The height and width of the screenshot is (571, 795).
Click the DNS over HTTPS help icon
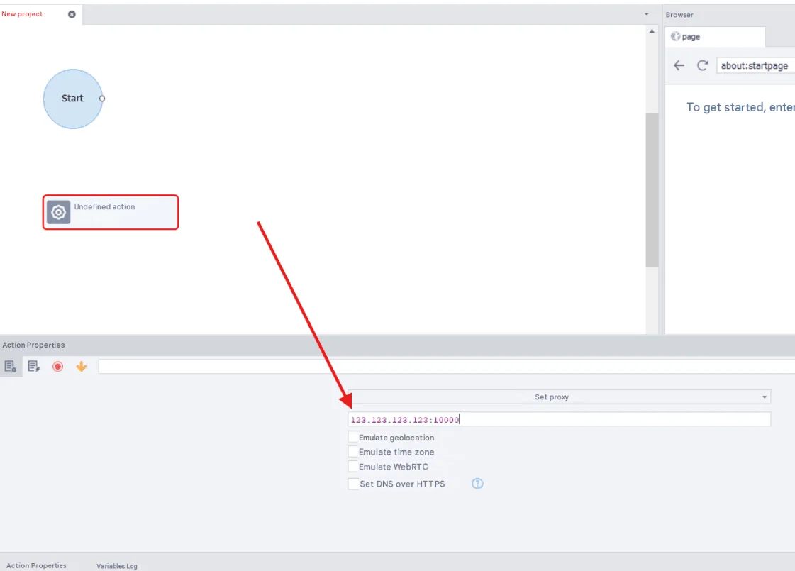tap(477, 483)
